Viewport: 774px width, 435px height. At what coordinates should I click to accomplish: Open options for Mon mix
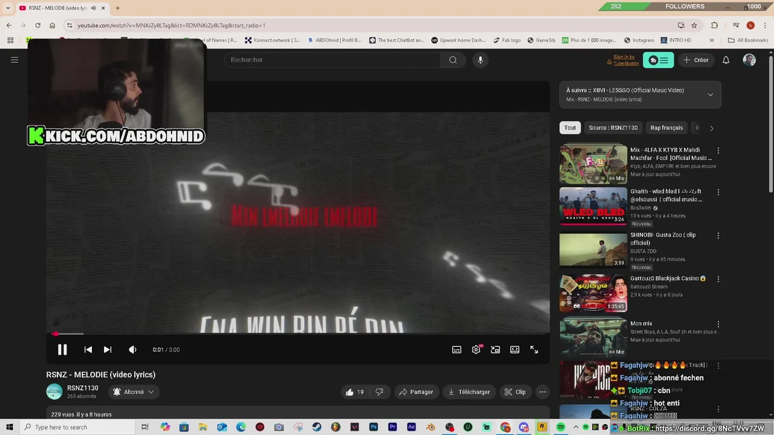click(718, 324)
